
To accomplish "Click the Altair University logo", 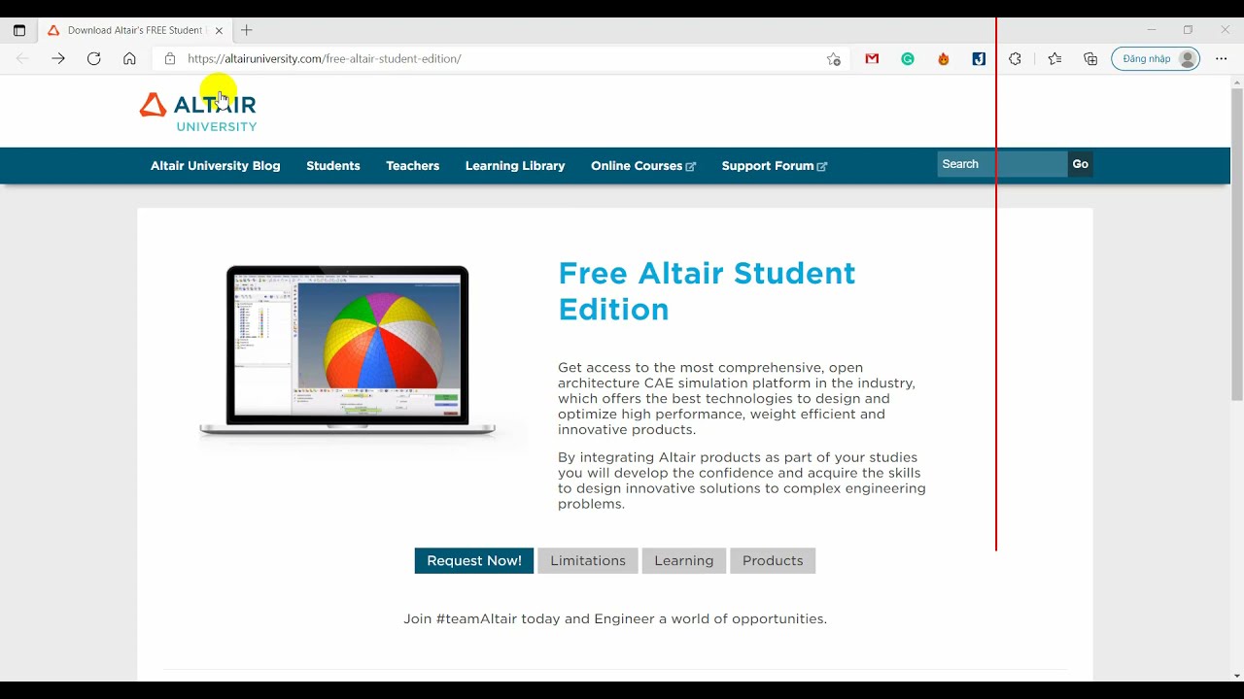I will (x=198, y=112).
